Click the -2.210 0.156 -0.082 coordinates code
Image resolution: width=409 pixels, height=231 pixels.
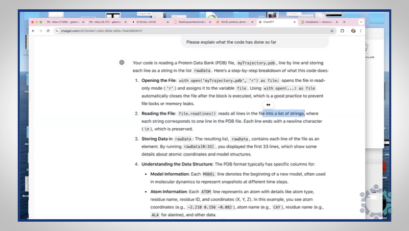point(210,208)
